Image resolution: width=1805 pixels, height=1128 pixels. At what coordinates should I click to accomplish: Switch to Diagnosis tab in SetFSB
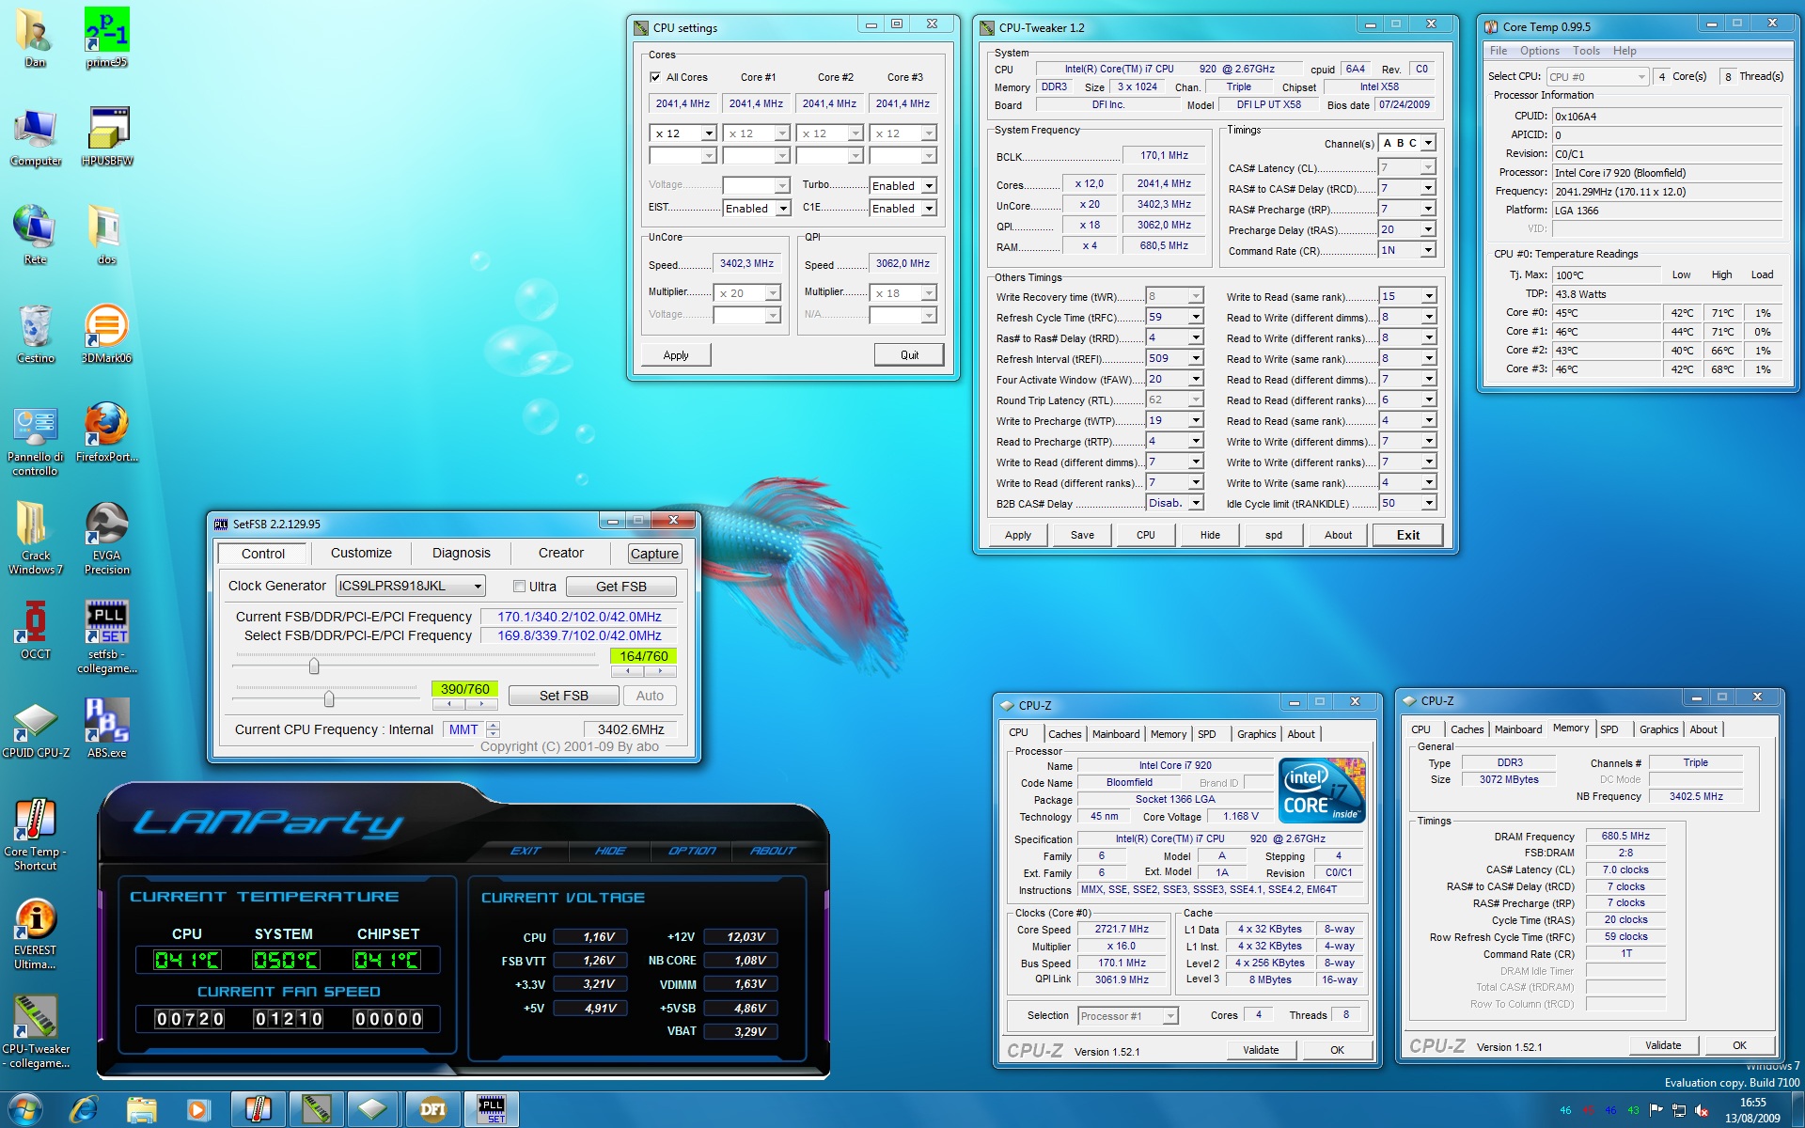pos(461,553)
